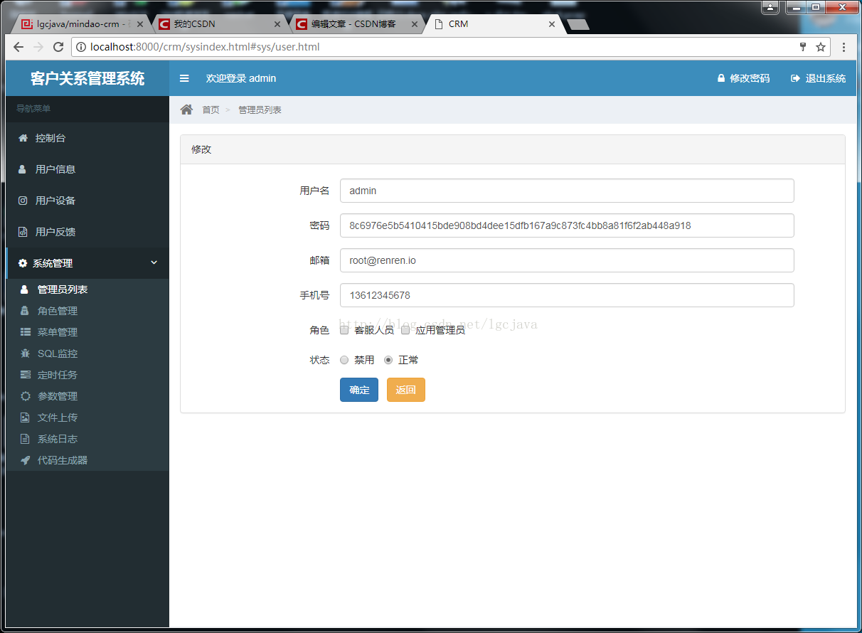The width and height of the screenshot is (862, 633).
Task: Click the 返回 back button
Action: 406,390
